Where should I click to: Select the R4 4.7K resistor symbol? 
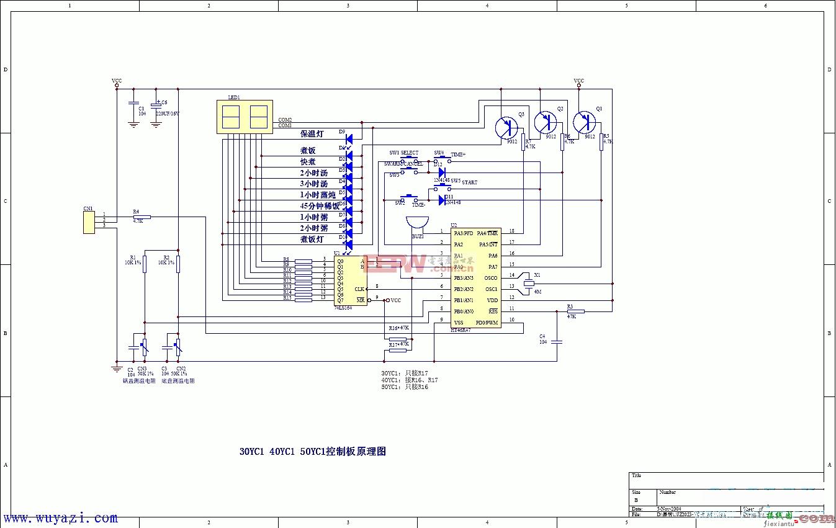[x=141, y=217]
